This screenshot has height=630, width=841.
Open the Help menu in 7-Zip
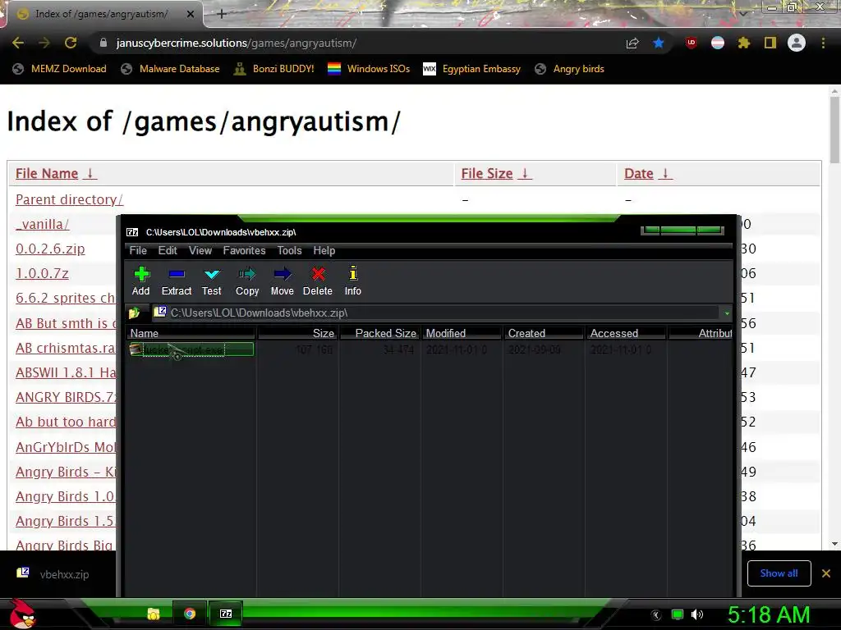[324, 251]
